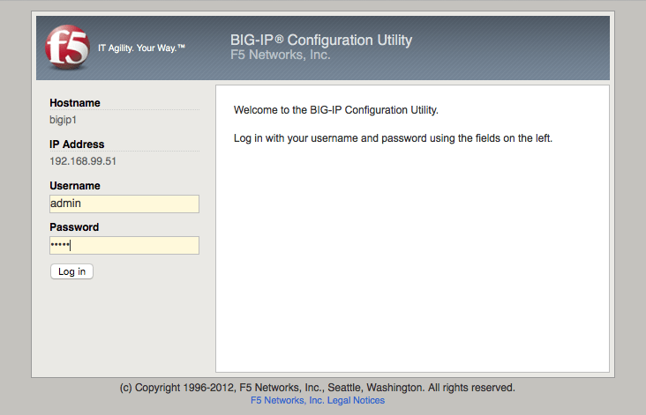646x415 pixels.
Task: Select the IP address 192.168.99.51
Action: tap(83, 161)
